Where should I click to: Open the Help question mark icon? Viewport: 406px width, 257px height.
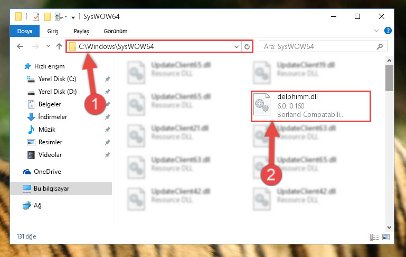388,31
